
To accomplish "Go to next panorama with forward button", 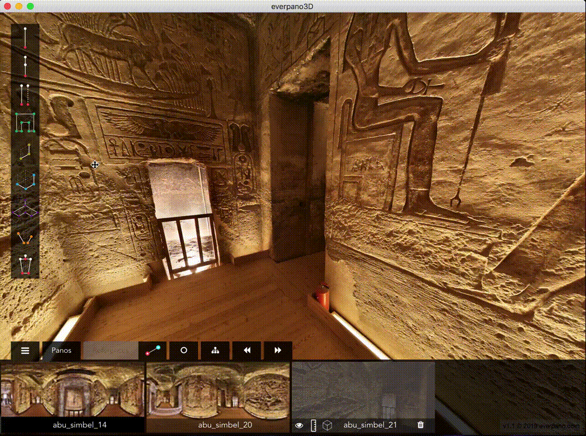I will pos(278,351).
